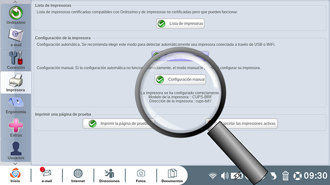Open the trash bin icon
330x185 pixels.
(285, 176)
